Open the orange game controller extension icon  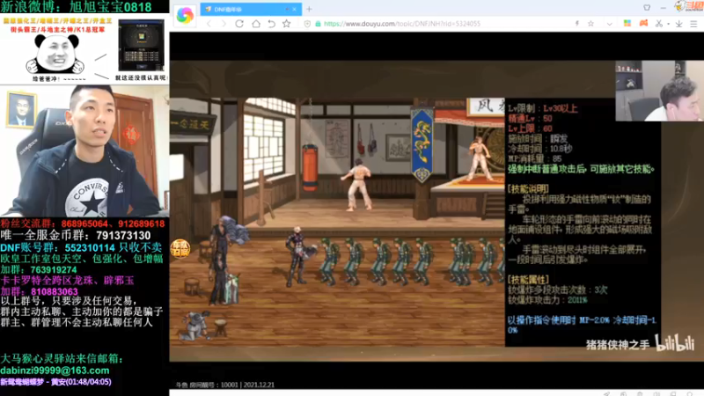(643, 24)
